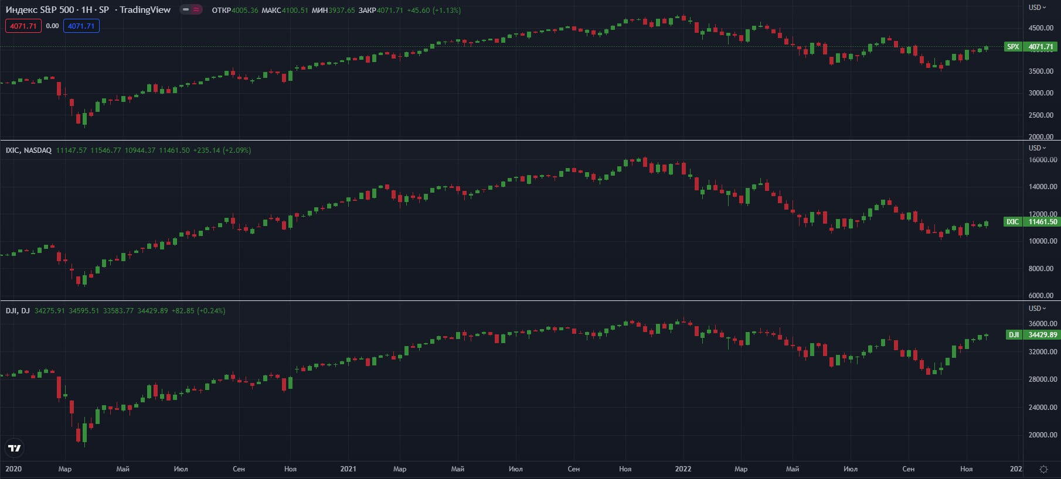
Task: Click the blue buy price 4071.71 box
Action: point(81,26)
